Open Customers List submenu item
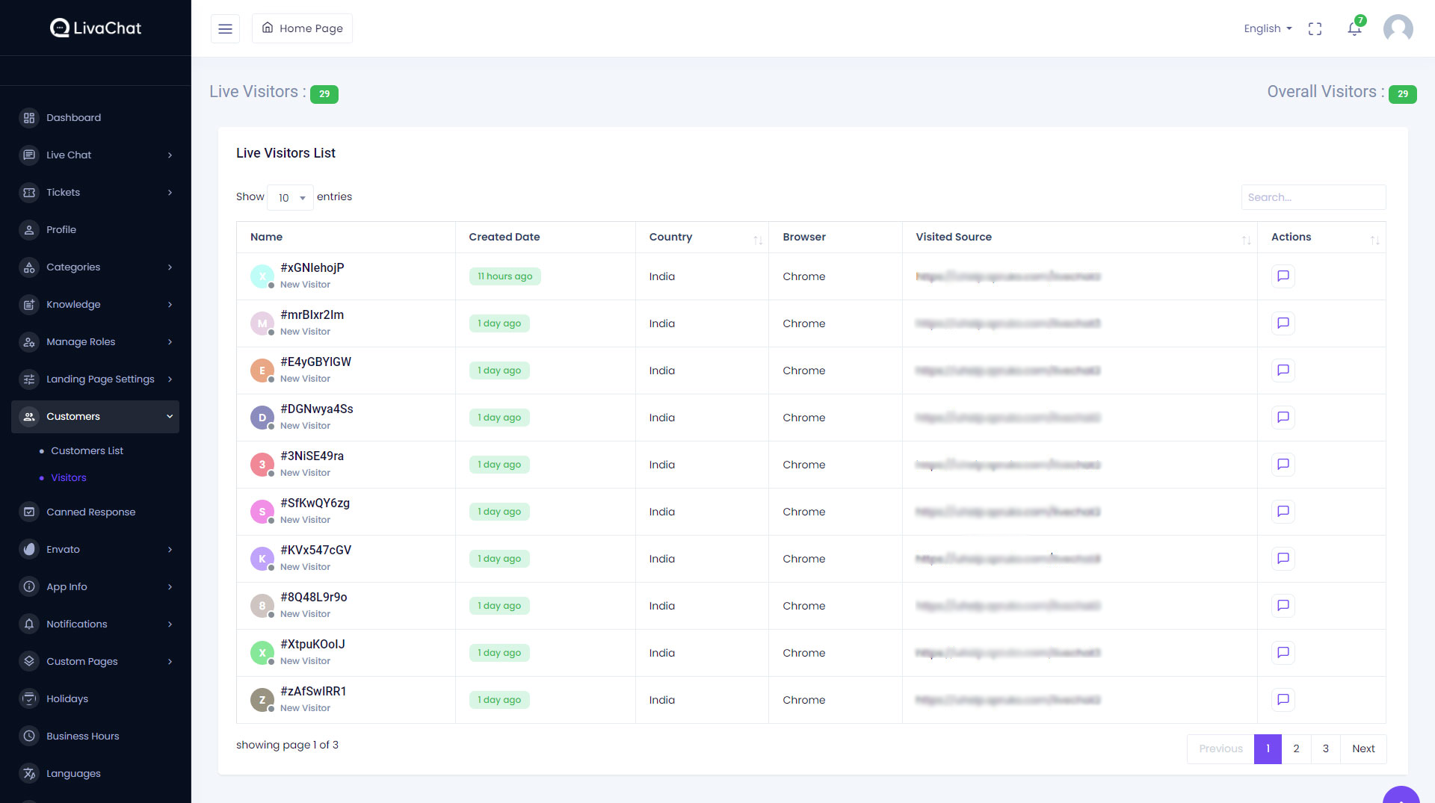Viewport: 1435px width, 803px height. tap(87, 451)
